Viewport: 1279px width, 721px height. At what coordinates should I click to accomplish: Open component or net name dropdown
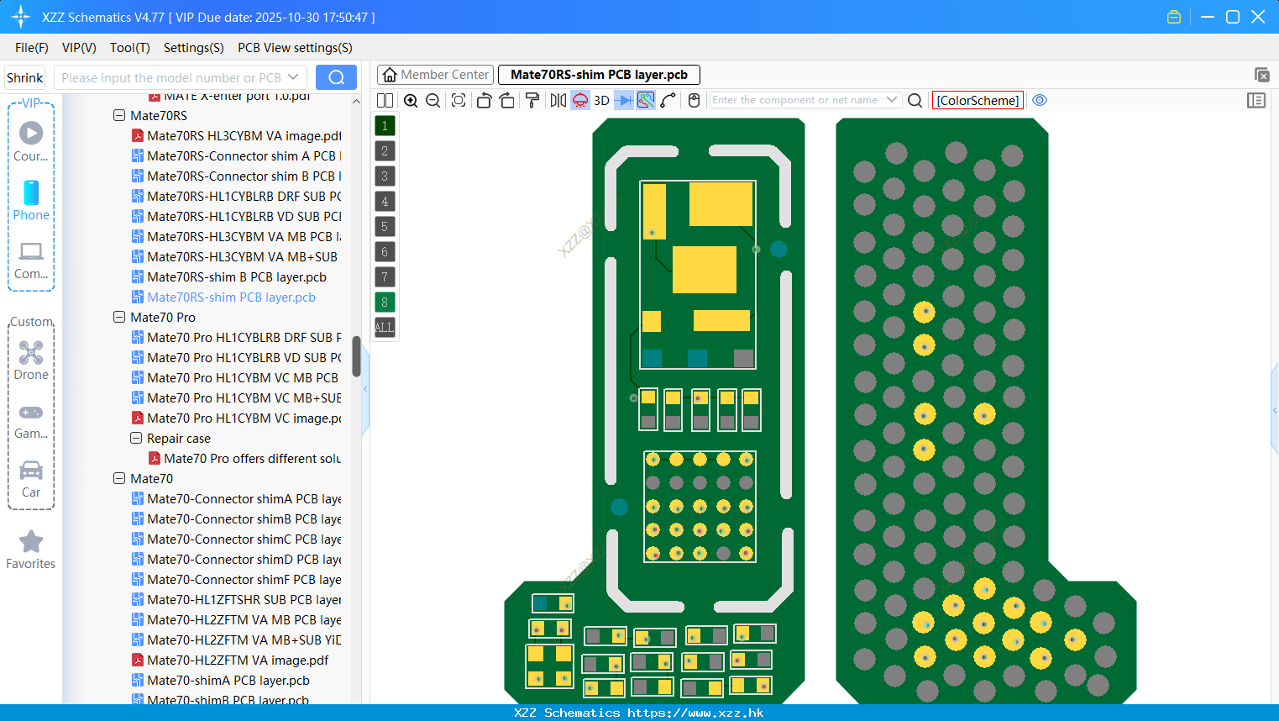(892, 100)
